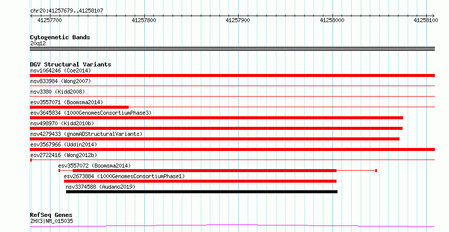Screen dimensions: 449x232
Task: Open the ZHX3|NM_015035 gene label
Action: [x=51, y=221]
